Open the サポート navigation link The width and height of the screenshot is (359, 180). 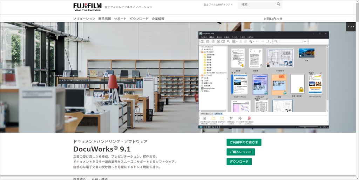[120, 19]
